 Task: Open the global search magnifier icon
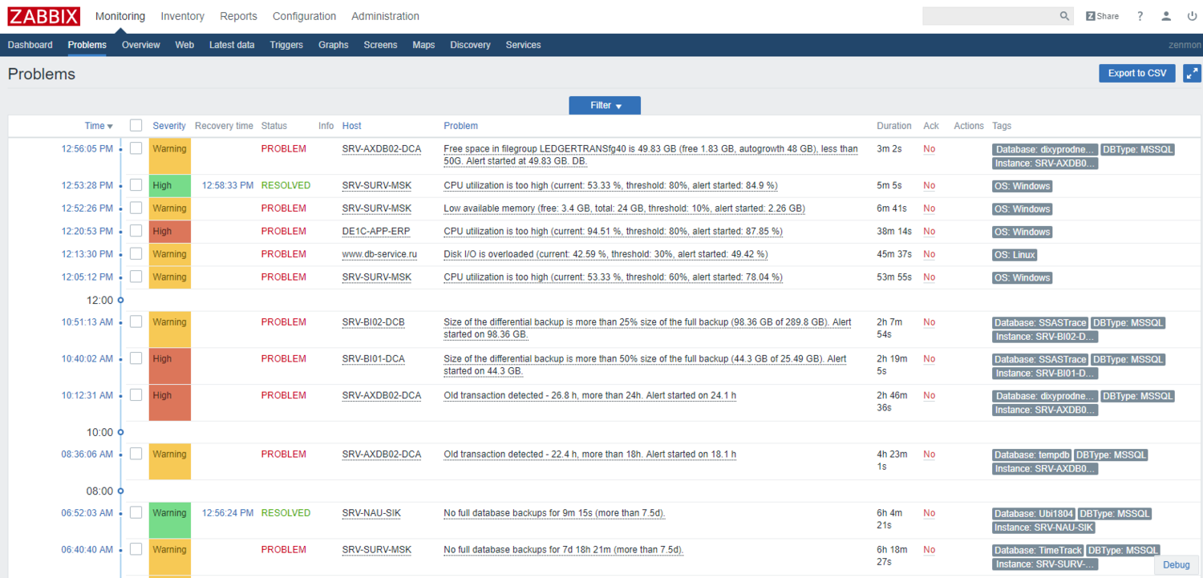pyautogui.click(x=1064, y=15)
